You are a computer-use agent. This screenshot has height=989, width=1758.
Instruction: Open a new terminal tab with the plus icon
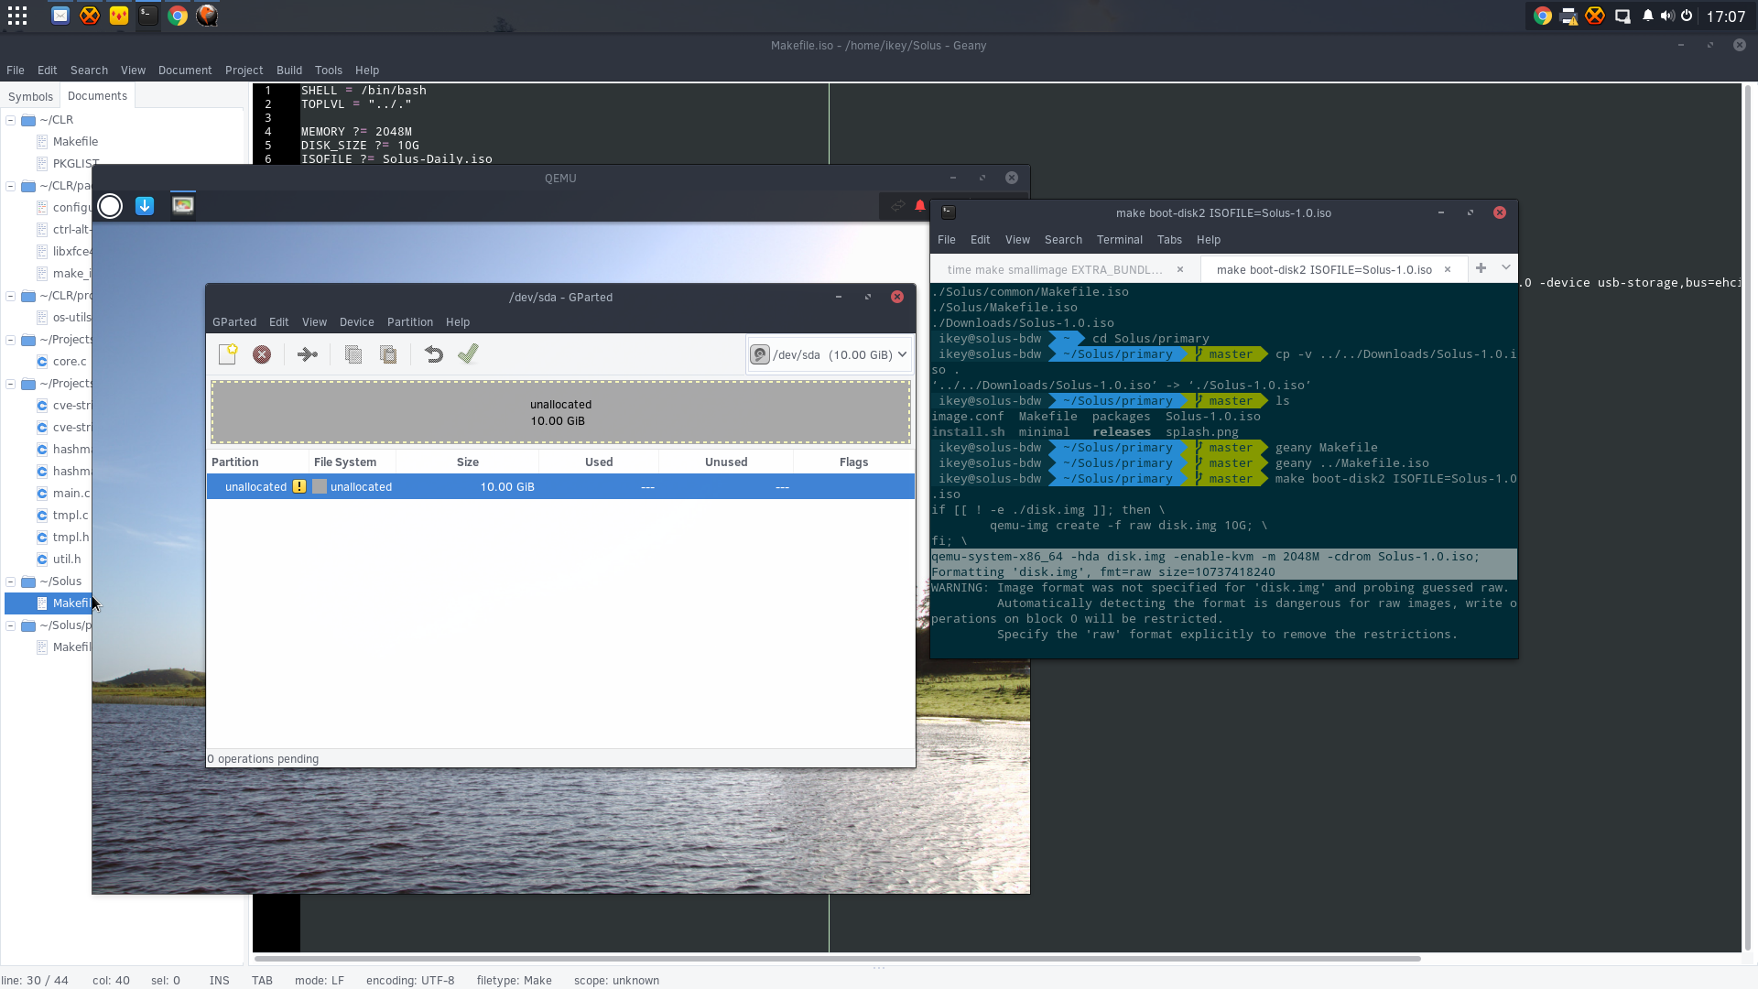1481,268
